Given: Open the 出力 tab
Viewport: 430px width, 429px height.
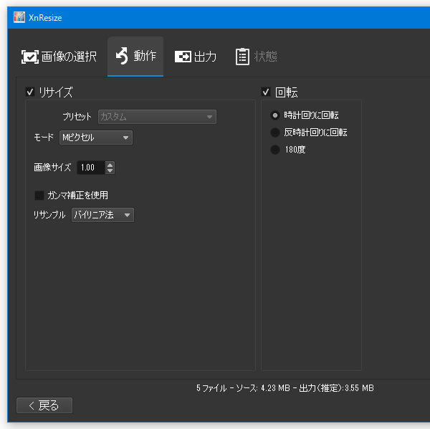Looking at the screenshot, I should (x=196, y=57).
